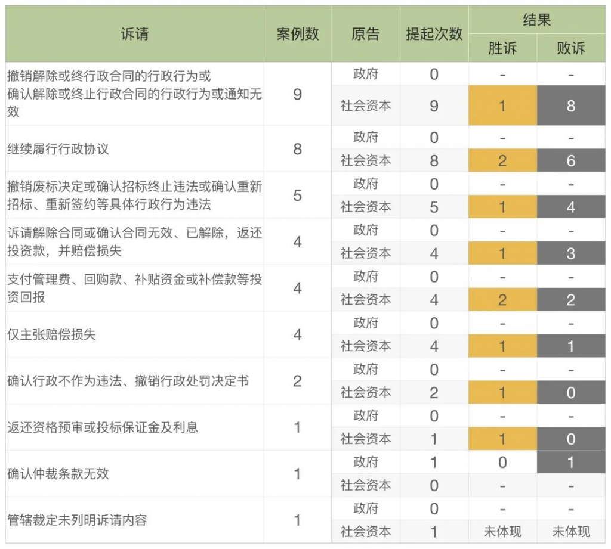Select yellow 胜诉 cell in 继续履行行政协议 row
The width and height of the screenshot is (611, 549).
pos(502,160)
